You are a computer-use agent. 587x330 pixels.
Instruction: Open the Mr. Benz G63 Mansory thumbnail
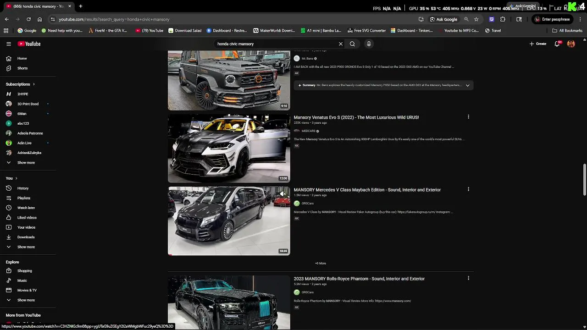229,80
